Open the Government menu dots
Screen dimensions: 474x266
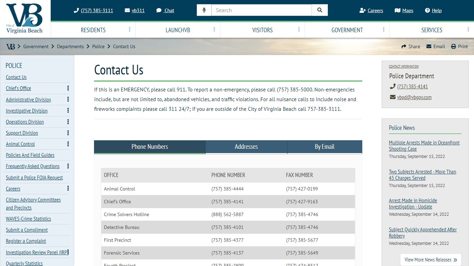pos(383,30)
